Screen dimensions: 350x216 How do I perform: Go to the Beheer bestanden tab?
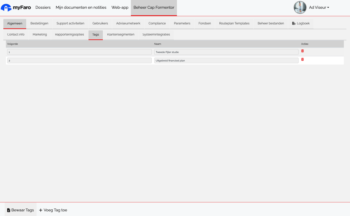271,23
